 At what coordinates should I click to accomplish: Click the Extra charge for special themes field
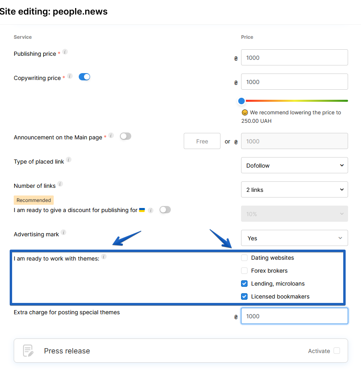pyautogui.click(x=294, y=316)
